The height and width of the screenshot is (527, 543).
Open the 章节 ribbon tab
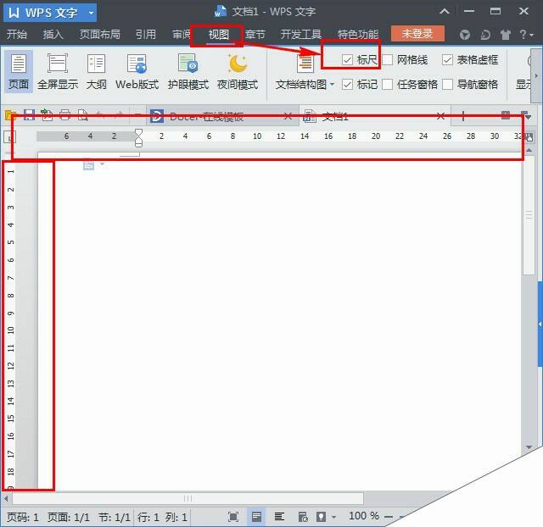coord(255,34)
